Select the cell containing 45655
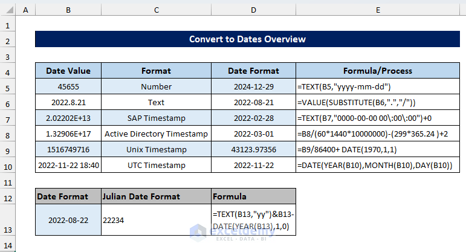Screen dimensions: 466x252 [x=68, y=86]
